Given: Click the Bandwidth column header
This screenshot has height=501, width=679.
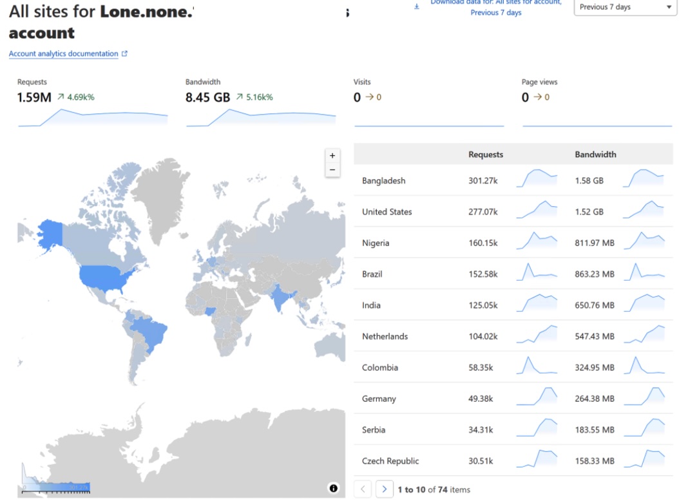Looking at the screenshot, I should tap(595, 155).
